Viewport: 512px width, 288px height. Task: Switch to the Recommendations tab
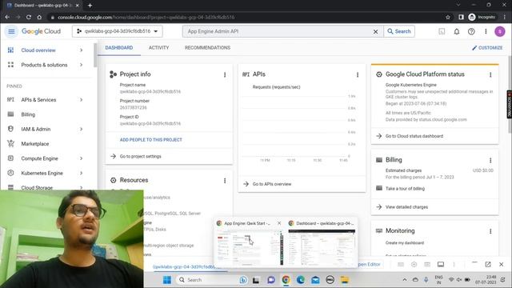207,48
